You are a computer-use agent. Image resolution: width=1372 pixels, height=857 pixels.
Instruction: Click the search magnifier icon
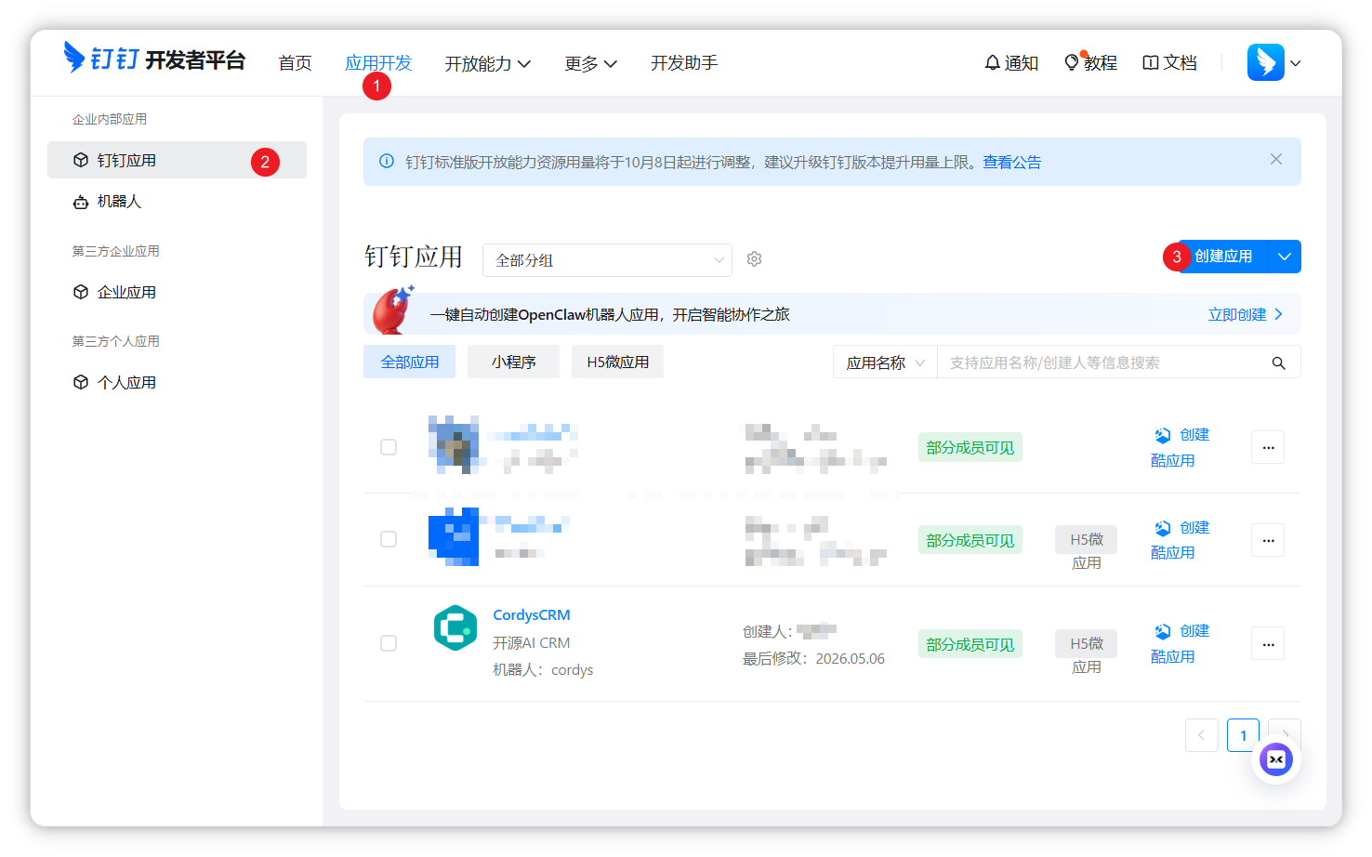click(1279, 363)
